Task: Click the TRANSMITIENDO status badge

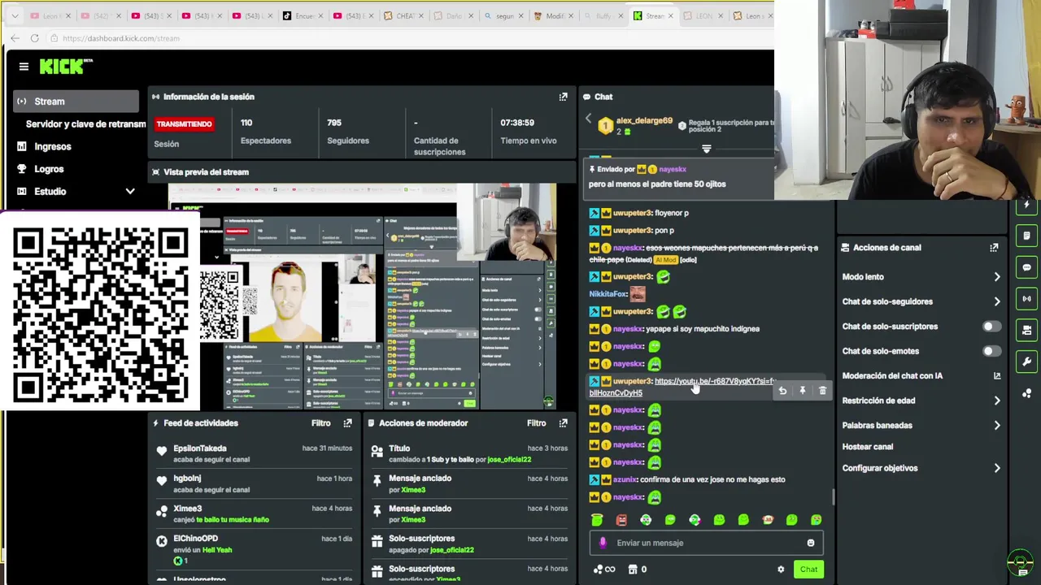Action: tap(185, 124)
